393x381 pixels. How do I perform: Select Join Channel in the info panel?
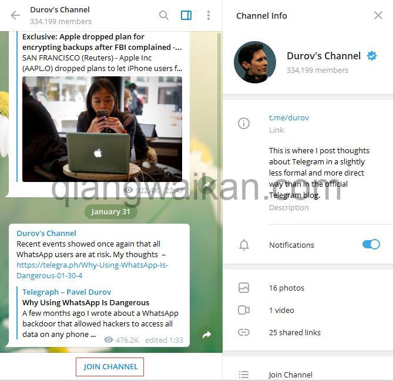pyautogui.click(x=290, y=375)
